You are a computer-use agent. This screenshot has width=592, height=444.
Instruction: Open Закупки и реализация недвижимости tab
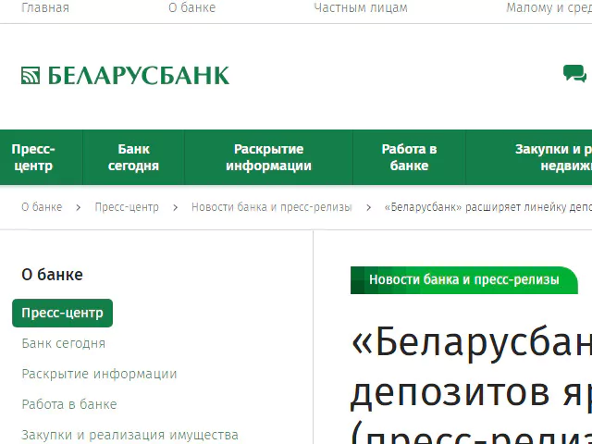(529, 157)
